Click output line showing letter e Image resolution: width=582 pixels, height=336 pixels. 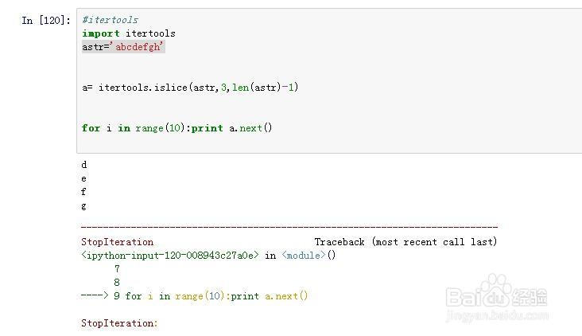(x=84, y=179)
